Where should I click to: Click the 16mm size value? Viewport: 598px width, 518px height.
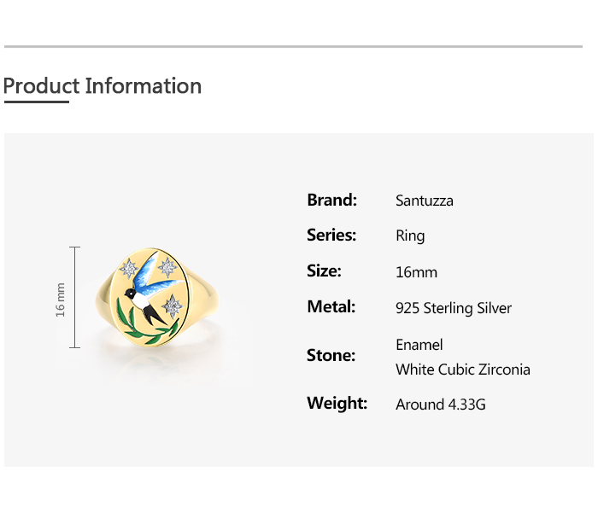point(416,273)
